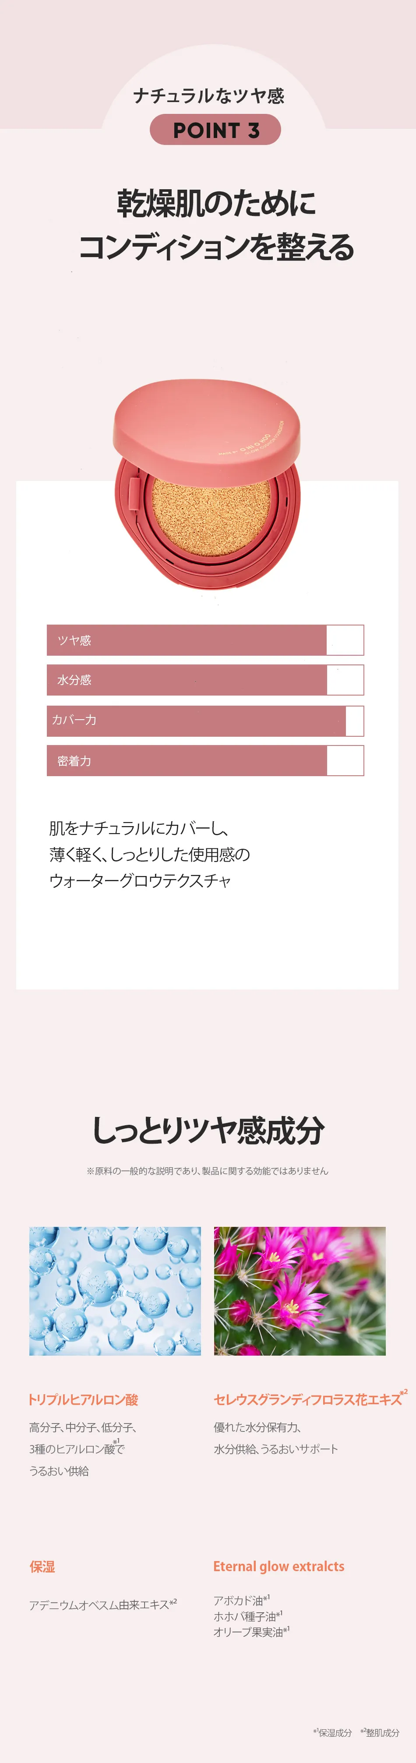Click the 保湿 orange heading
Image resolution: width=416 pixels, height=1763 pixels.
42,1567
